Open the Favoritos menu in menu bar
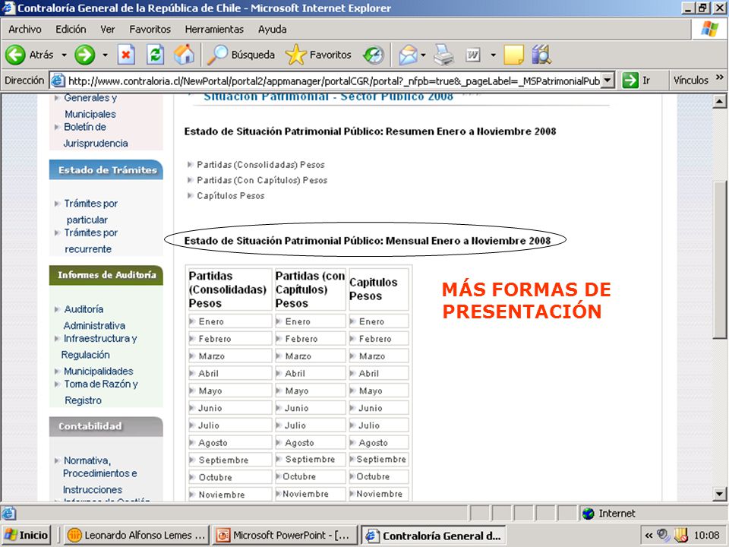 tap(150, 30)
